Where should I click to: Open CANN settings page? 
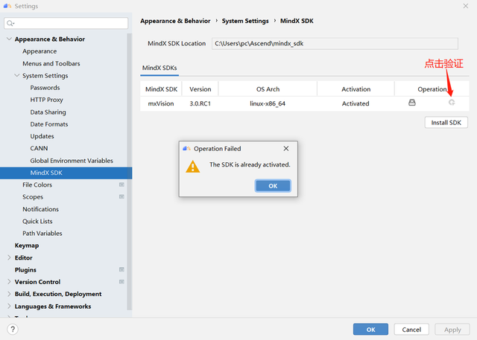39,149
